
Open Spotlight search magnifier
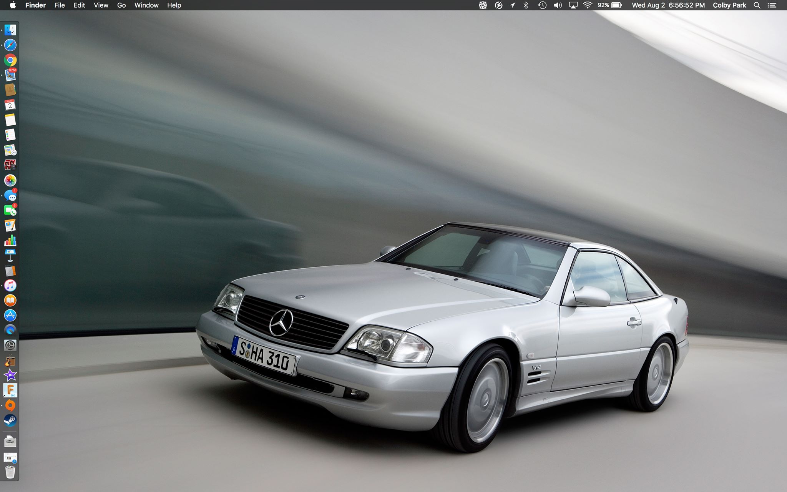click(x=757, y=5)
